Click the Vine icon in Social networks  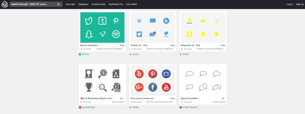point(102,35)
